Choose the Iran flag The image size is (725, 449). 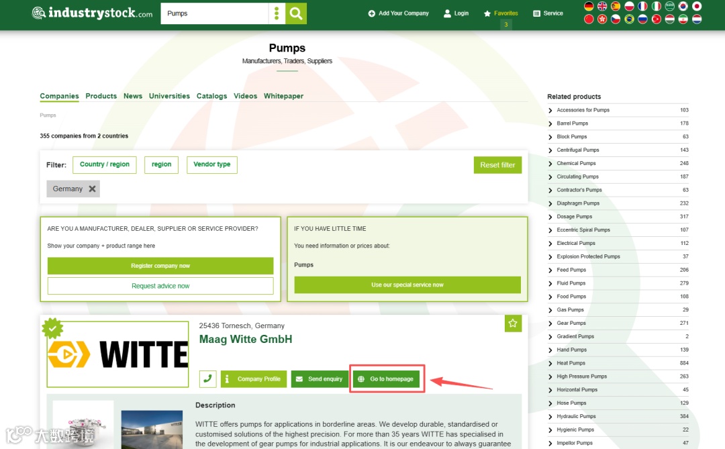point(683,19)
